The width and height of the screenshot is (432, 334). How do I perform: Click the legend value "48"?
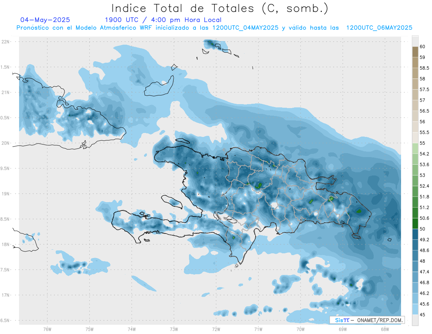tap(423, 261)
